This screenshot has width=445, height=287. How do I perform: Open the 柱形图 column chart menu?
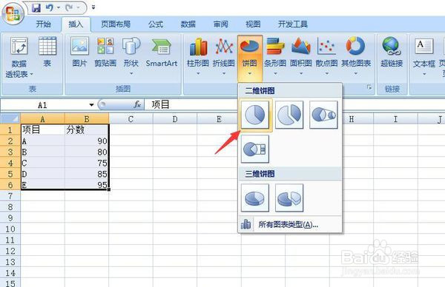point(198,55)
